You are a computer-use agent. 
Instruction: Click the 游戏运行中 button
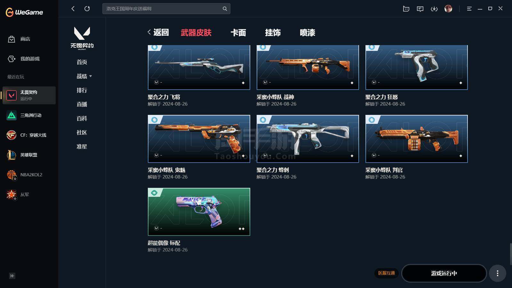(444, 273)
